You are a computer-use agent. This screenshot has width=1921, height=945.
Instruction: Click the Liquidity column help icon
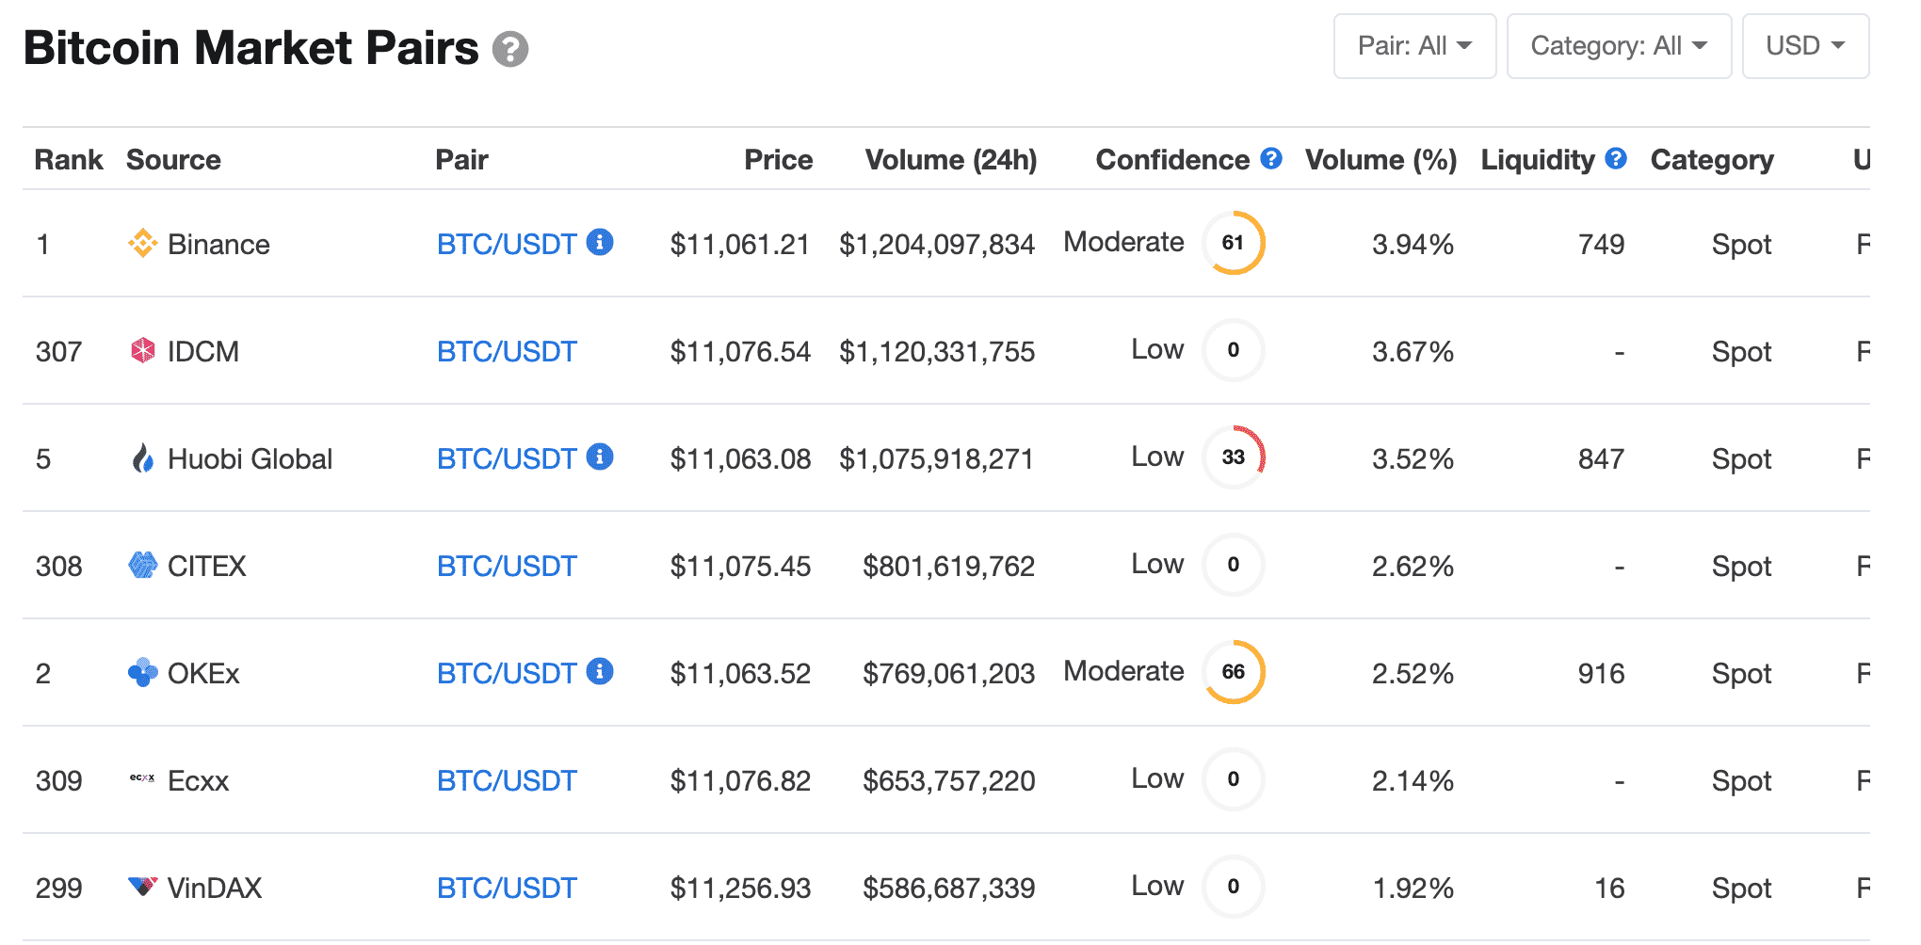pyautogui.click(x=1616, y=158)
